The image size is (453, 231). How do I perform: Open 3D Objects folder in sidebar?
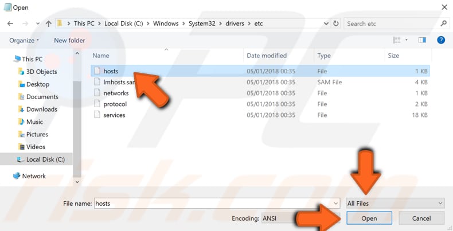[42, 72]
